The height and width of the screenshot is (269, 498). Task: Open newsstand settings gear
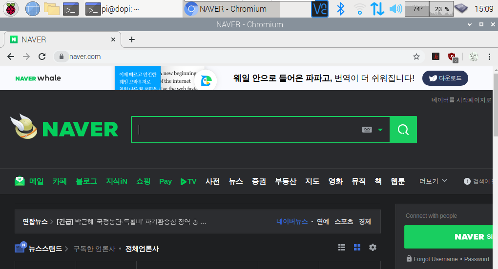click(373, 248)
